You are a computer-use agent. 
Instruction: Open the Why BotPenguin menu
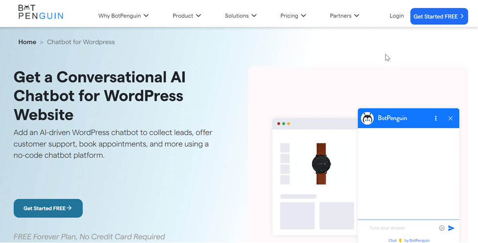(123, 16)
